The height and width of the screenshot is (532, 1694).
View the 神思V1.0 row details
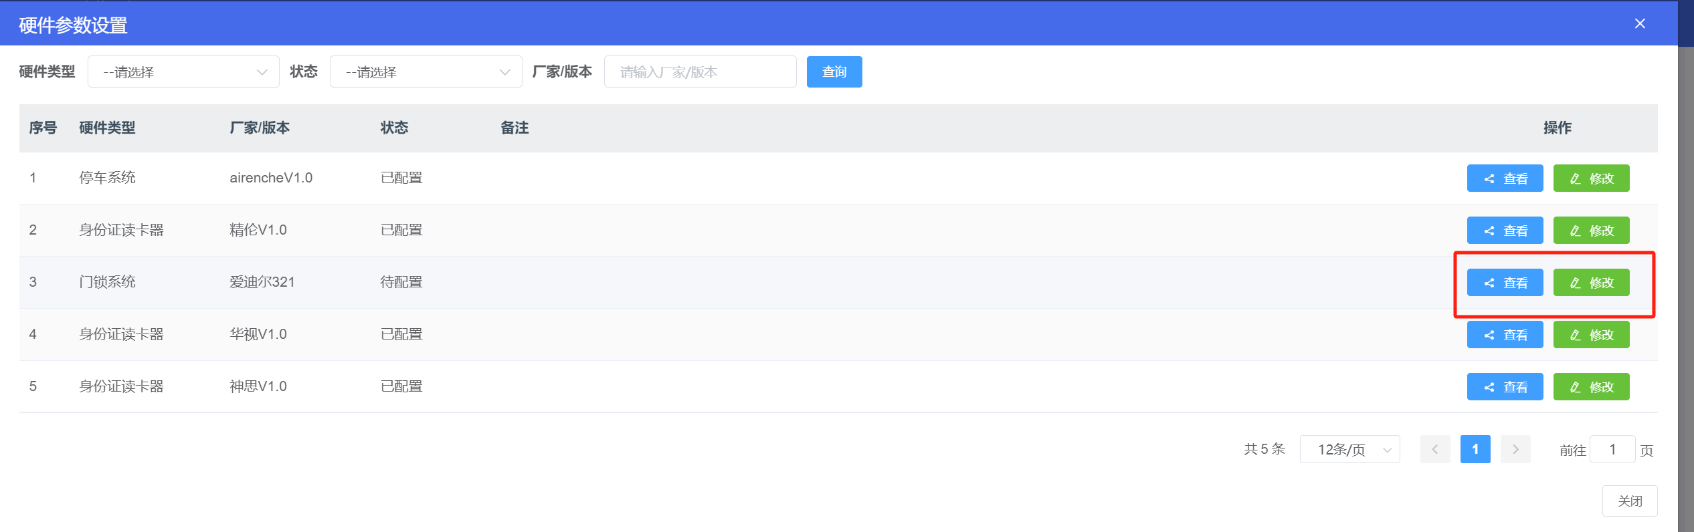point(1505,387)
